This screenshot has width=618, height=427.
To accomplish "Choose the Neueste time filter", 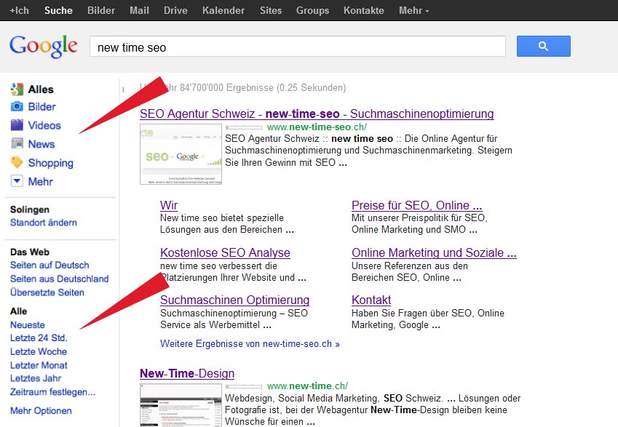I will [27, 325].
